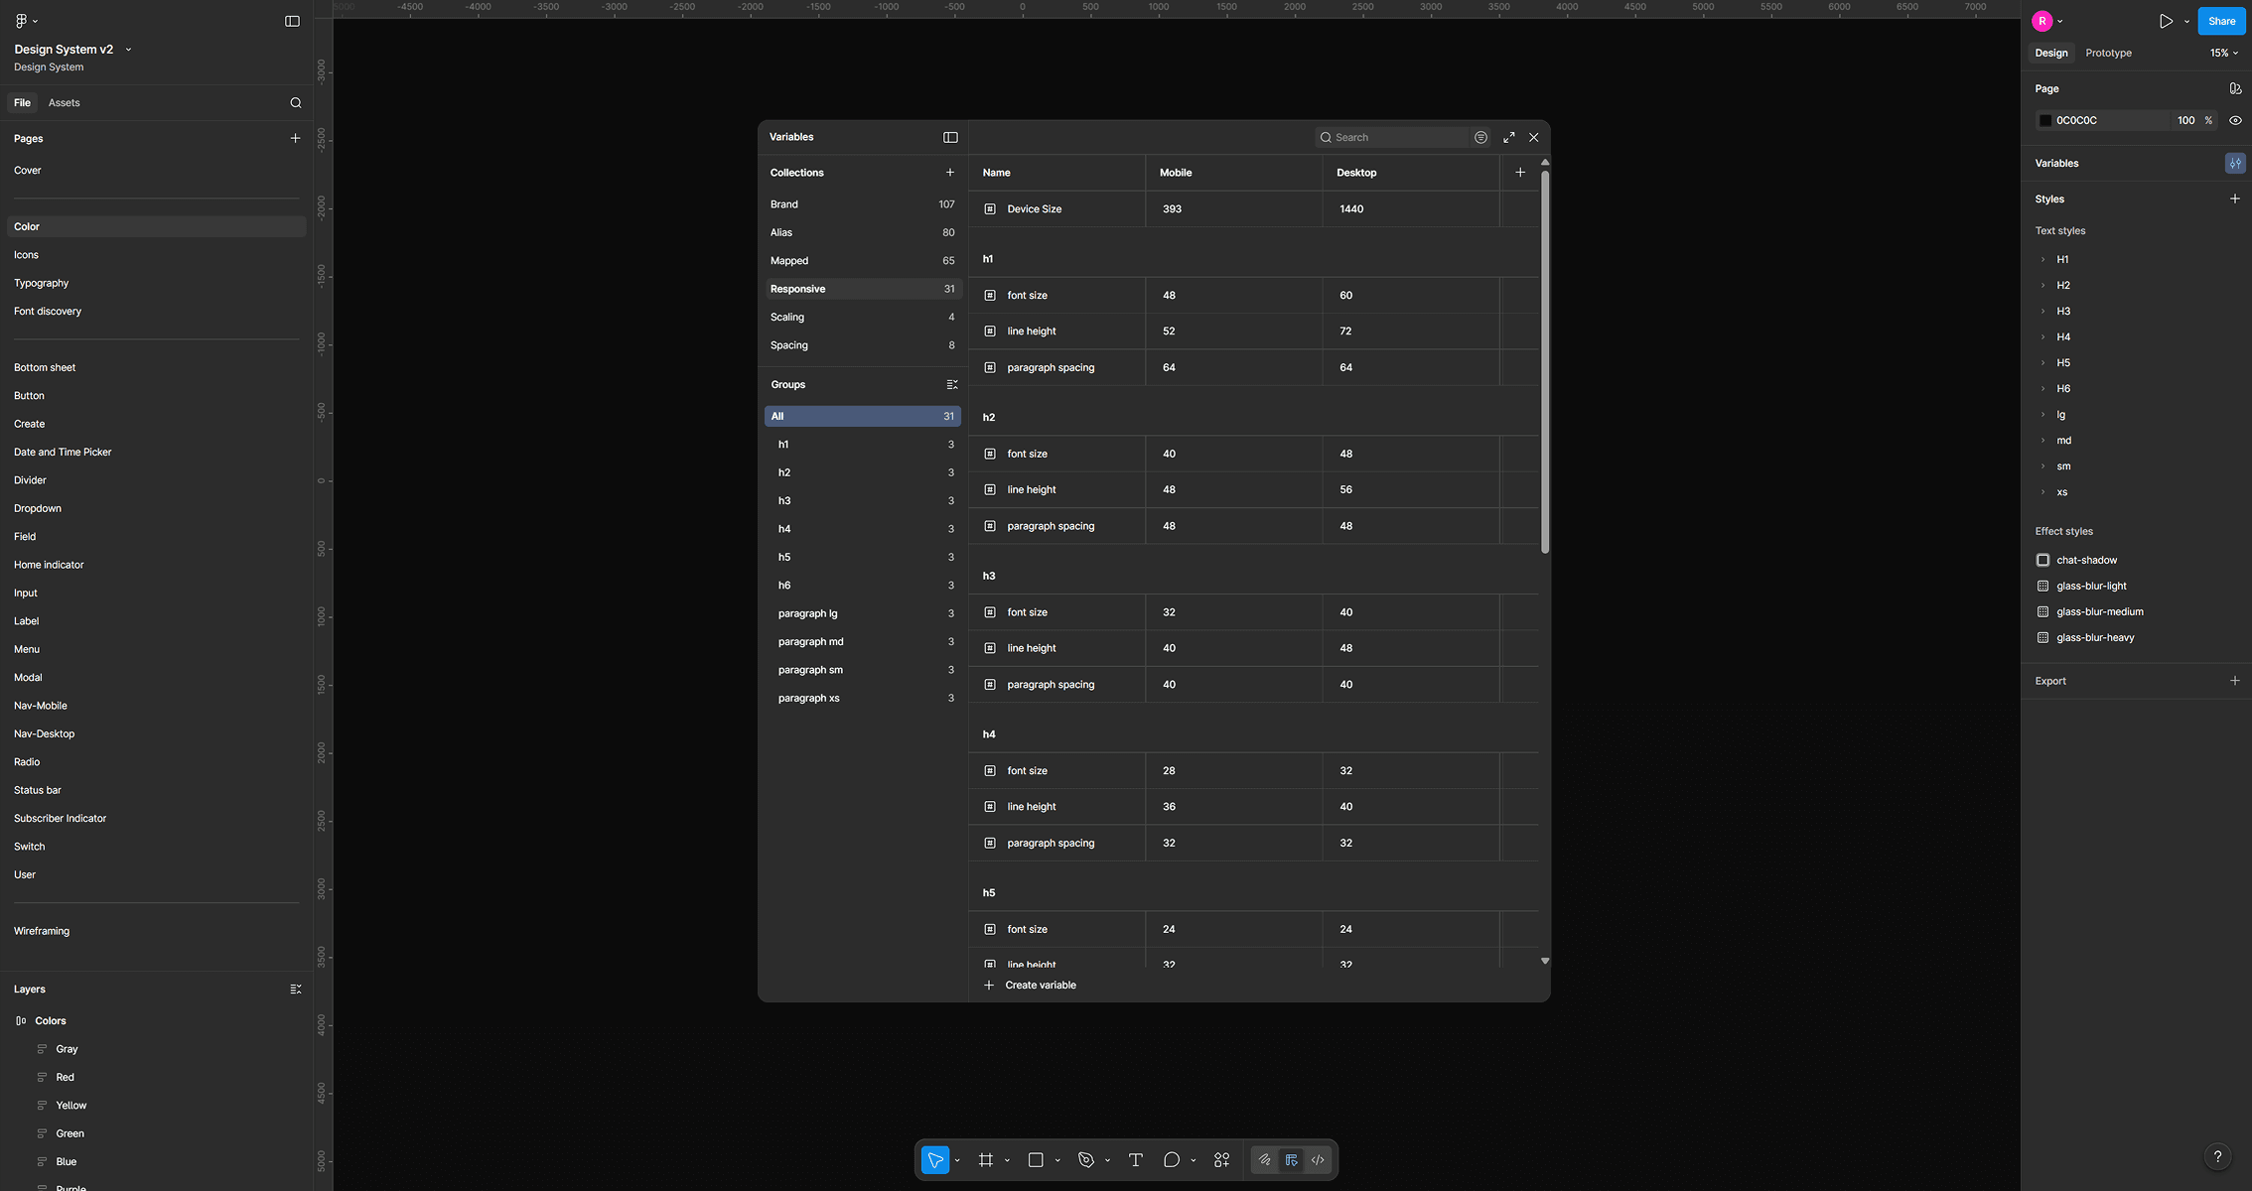Viewport: 2252px width, 1191px height.
Task: Click the blue Share button
Action: pyautogui.click(x=2221, y=21)
